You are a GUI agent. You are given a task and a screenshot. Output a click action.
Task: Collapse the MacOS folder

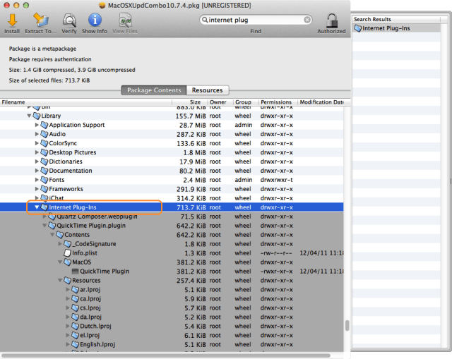[60, 262]
